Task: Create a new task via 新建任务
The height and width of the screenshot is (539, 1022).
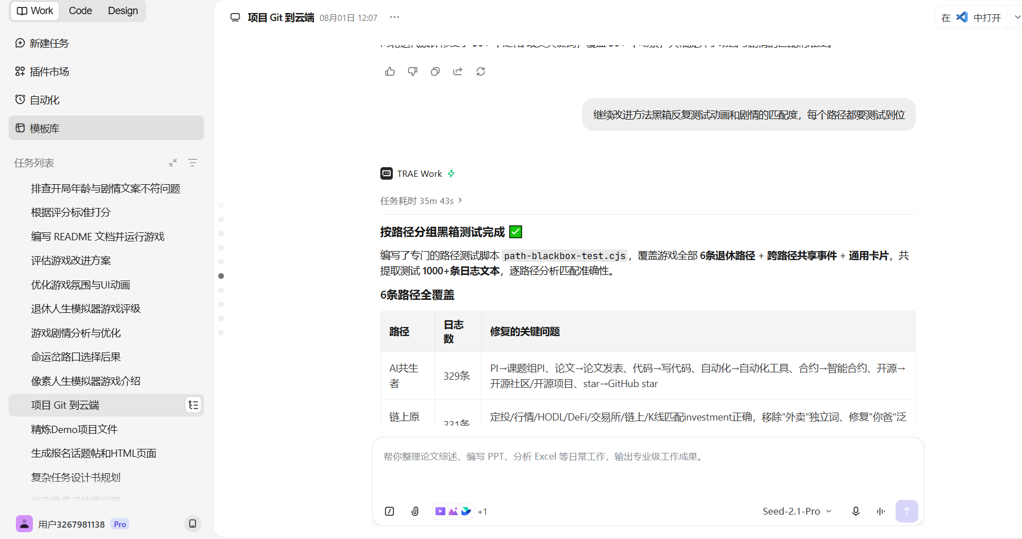Action: (x=106, y=43)
